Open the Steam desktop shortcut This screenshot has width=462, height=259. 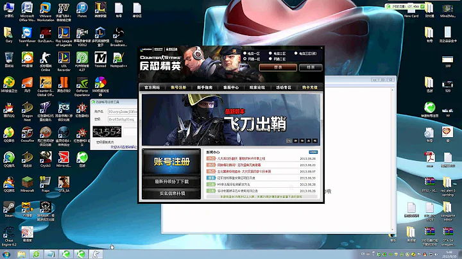coord(9,208)
